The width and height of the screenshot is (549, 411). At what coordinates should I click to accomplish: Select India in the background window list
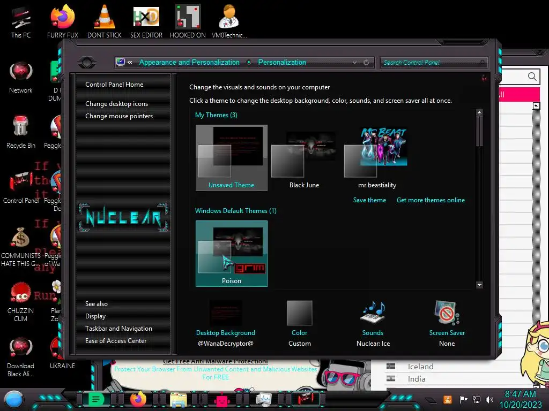coord(416,379)
